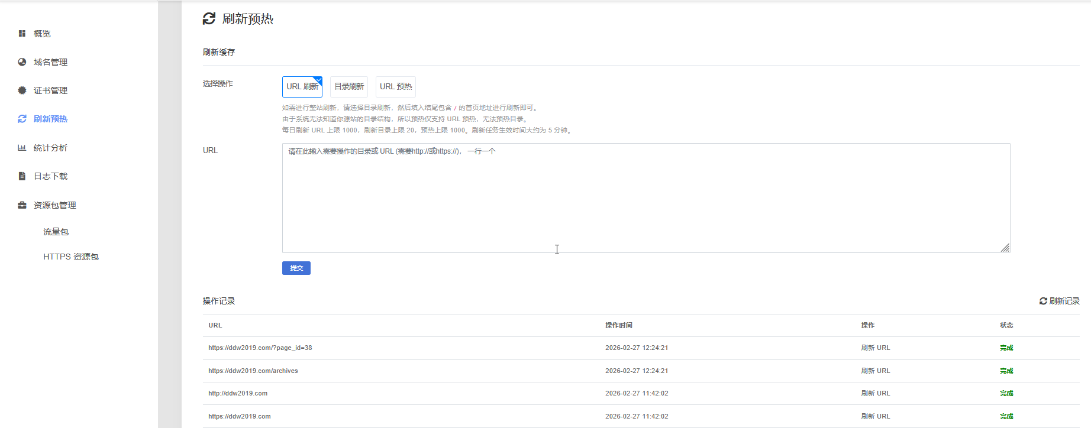Viewport: 1091px width, 428px height.
Task: Open the 流量包 submenu item
Action: 56,232
